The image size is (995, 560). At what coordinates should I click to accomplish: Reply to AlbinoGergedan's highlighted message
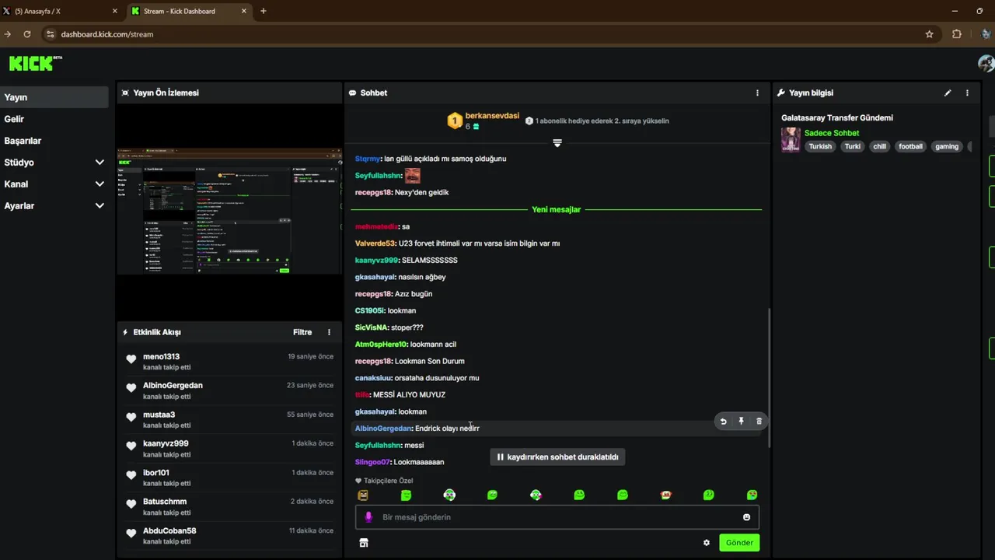723,422
